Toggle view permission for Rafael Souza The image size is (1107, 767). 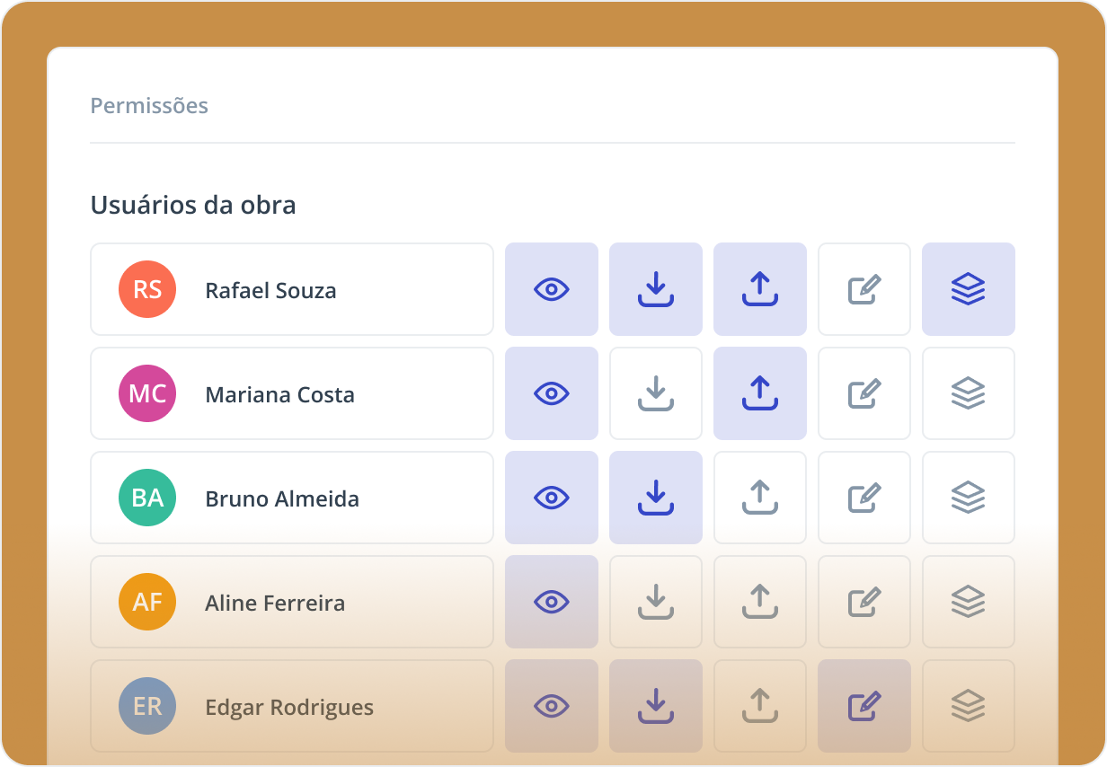(552, 289)
